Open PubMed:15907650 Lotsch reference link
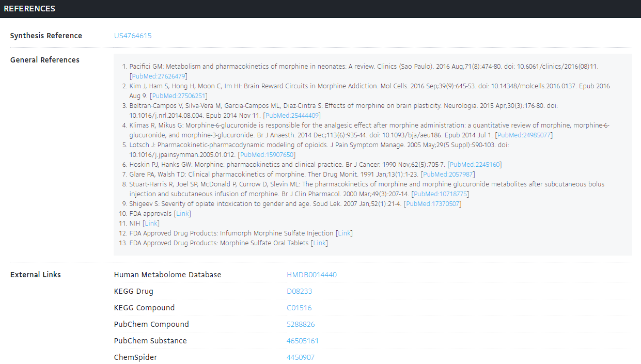Image resolution: width=641 pixels, height=364 pixels. coord(267,155)
